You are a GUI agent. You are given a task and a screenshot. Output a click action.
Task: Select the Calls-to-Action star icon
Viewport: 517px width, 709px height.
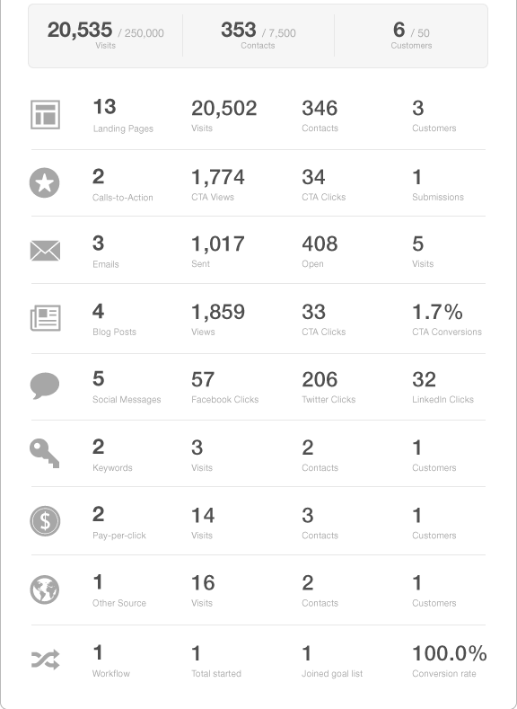pos(45,182)
